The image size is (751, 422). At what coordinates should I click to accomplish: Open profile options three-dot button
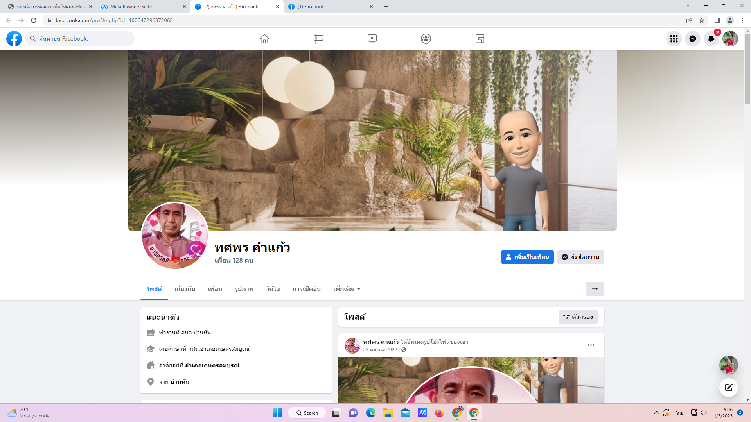click(595, 289)
